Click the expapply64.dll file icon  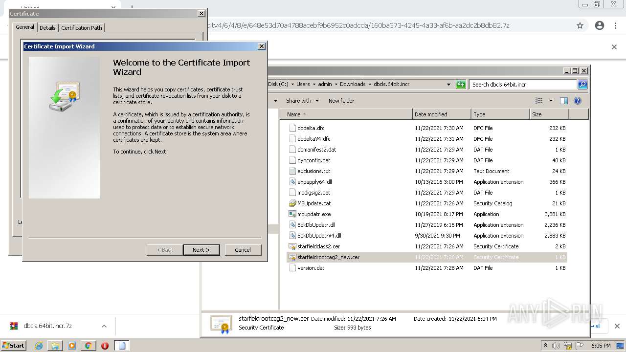(292, 182)
